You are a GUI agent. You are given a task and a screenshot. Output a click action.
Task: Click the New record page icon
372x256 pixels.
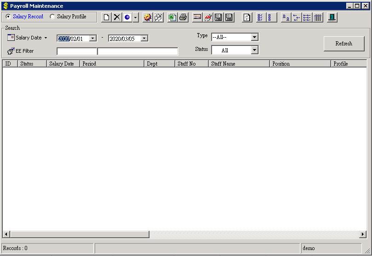[106, 17]
